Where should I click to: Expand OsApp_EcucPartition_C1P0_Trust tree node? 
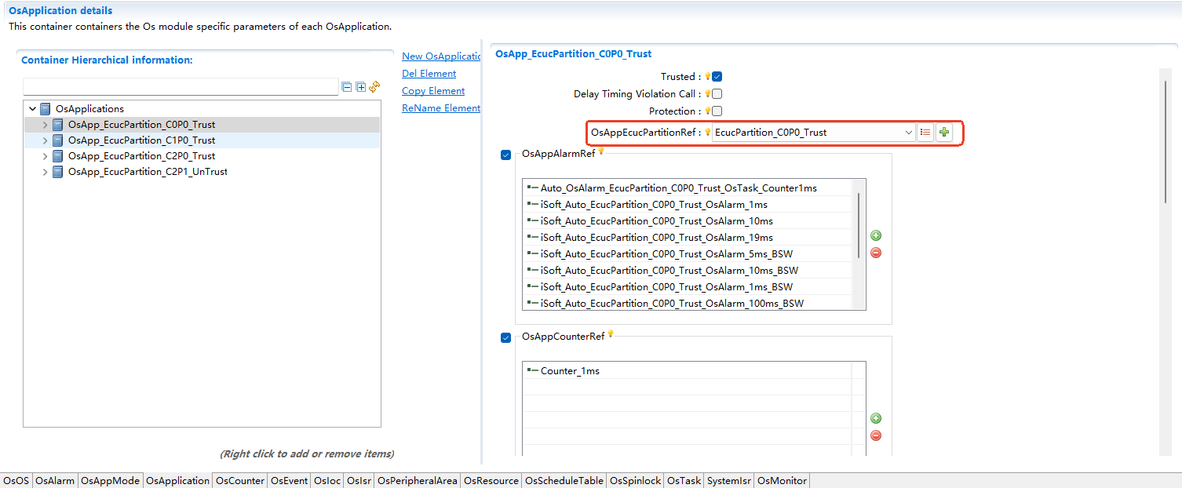click(x=45, y=140)
